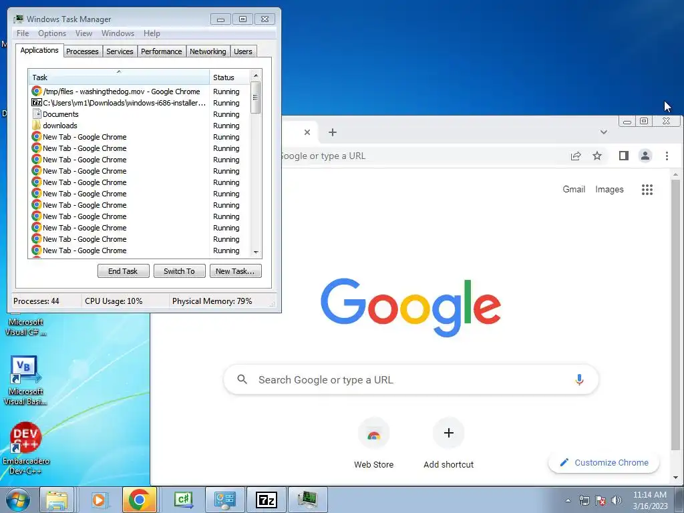
Task: Click the Chrome share page icon
Action: coord(576,156)
